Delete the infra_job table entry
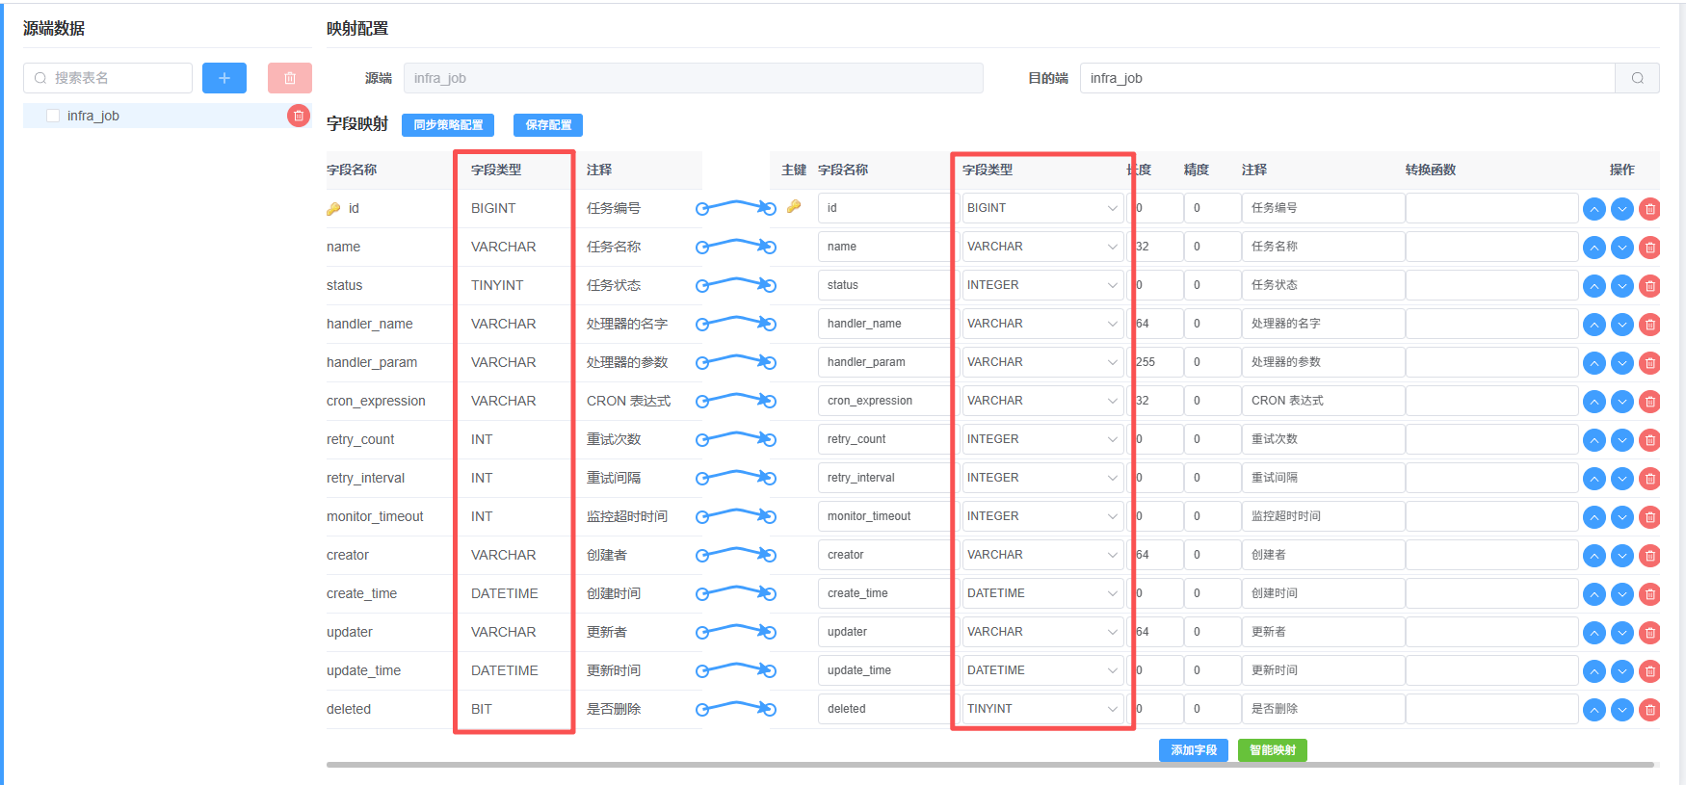 [x=299, y=116]
